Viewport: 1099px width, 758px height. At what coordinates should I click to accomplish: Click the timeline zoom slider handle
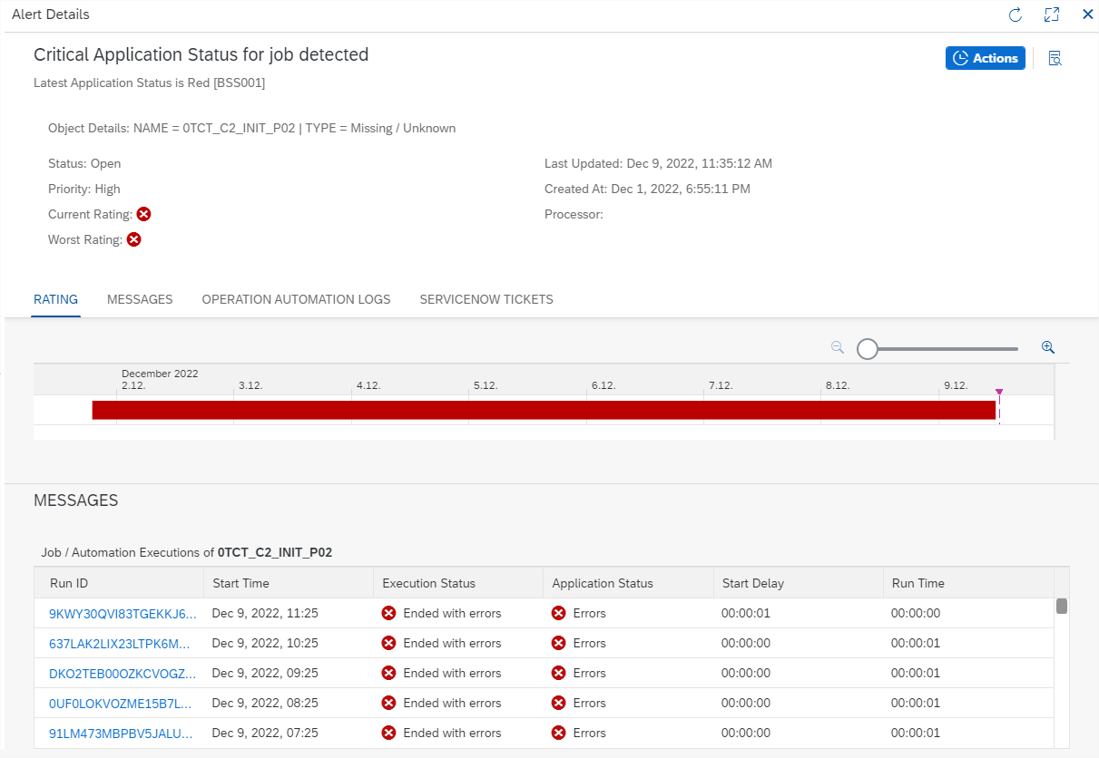tap(868, 348)
